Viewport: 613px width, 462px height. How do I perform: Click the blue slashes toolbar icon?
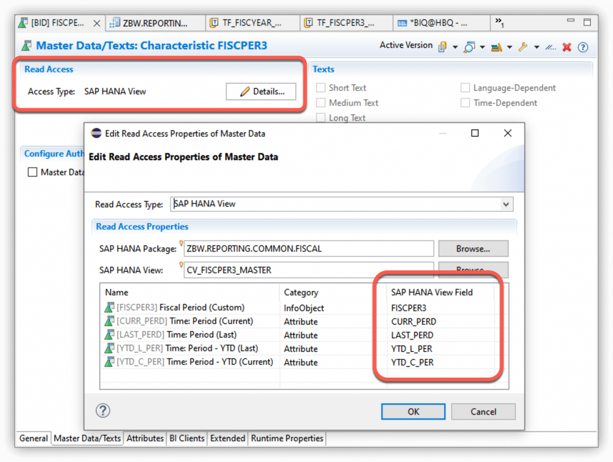tap(551, 47)
